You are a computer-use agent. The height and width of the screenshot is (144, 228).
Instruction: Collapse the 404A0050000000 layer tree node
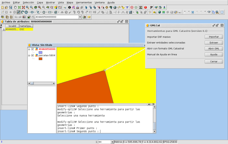pyautogui.click(x=29, y=49)
